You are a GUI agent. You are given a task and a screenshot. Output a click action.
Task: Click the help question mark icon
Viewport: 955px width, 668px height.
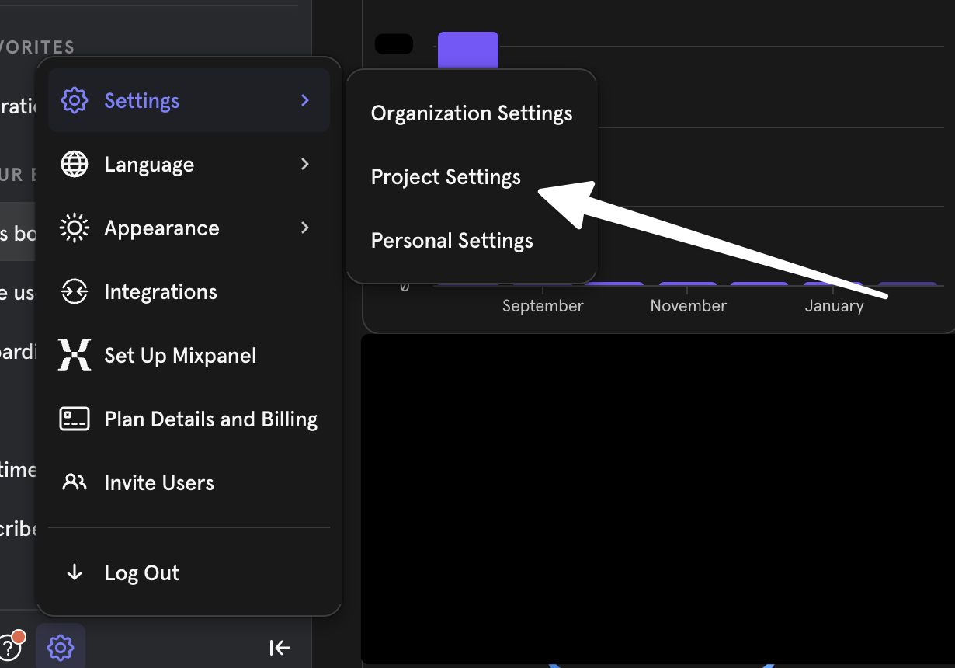coord(9,646)
